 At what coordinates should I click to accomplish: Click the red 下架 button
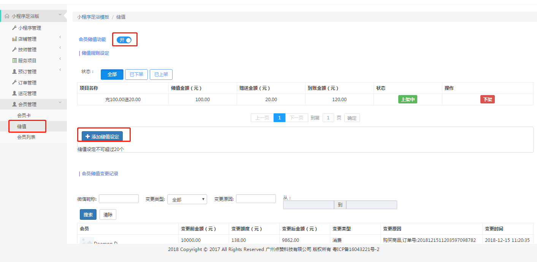pyautogui.click(x=488, y=100)
